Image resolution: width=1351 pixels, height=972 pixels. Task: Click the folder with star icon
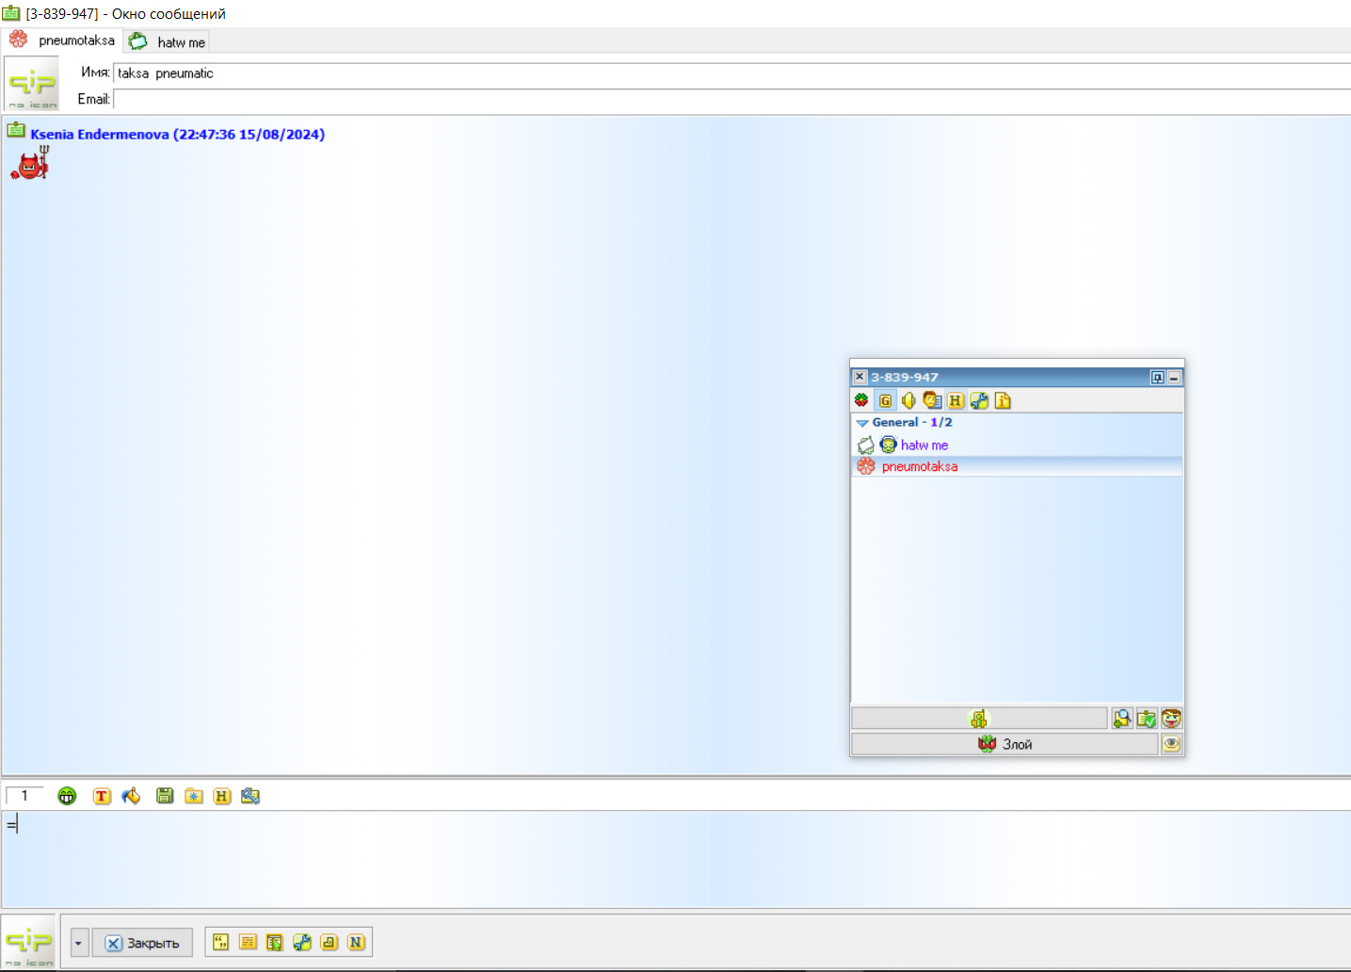click(x=194, y=796)
